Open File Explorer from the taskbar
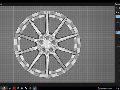The height and width of the screenshot is (90, 120). coord(22,88)
